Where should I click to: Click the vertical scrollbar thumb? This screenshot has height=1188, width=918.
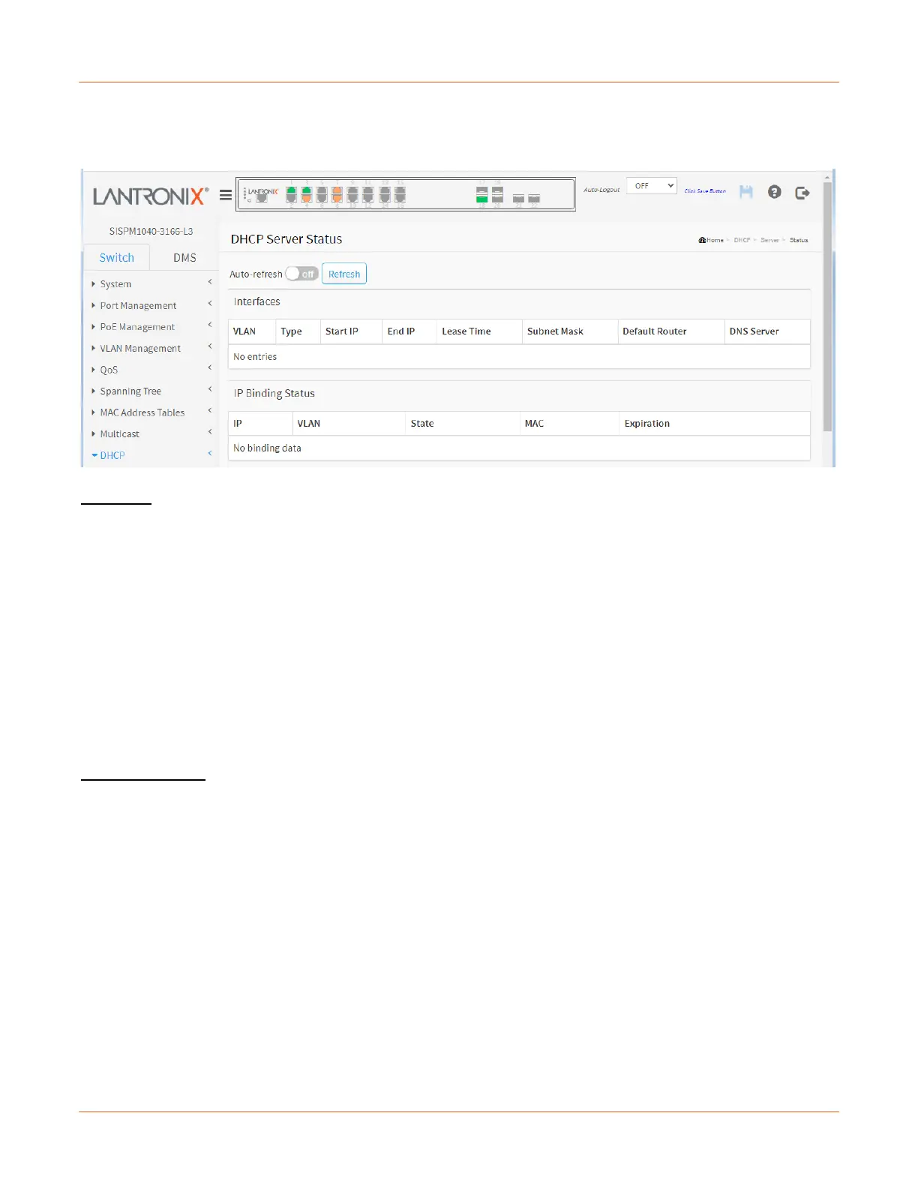[x=827, y=306]
